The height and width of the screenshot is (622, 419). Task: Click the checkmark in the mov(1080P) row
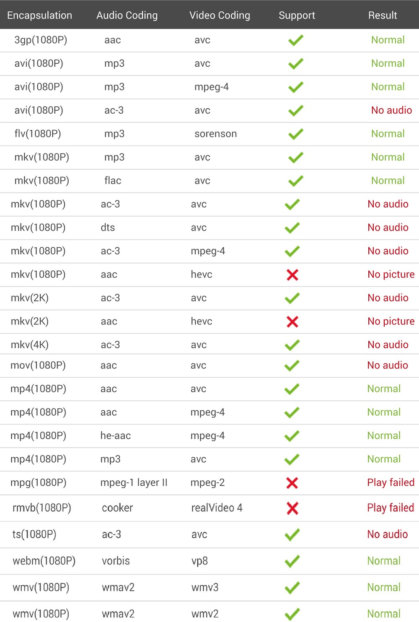coord(292,365)
